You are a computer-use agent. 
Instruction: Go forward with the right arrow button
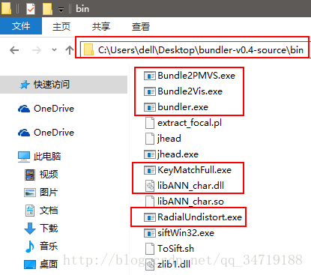click(x=37, y=50)
